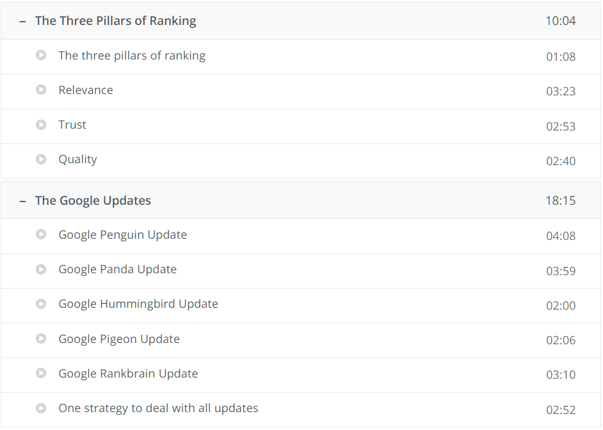Click play icon for Google Pigeon Update
The width and height of the screenshot is (603, 430).
pyautogui.click(x=41, y=338)
